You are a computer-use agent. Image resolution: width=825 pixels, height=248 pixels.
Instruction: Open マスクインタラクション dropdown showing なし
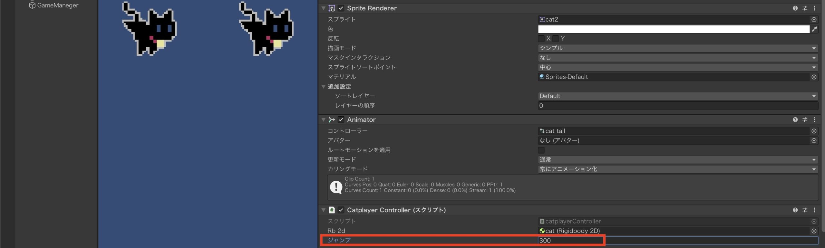678,58
